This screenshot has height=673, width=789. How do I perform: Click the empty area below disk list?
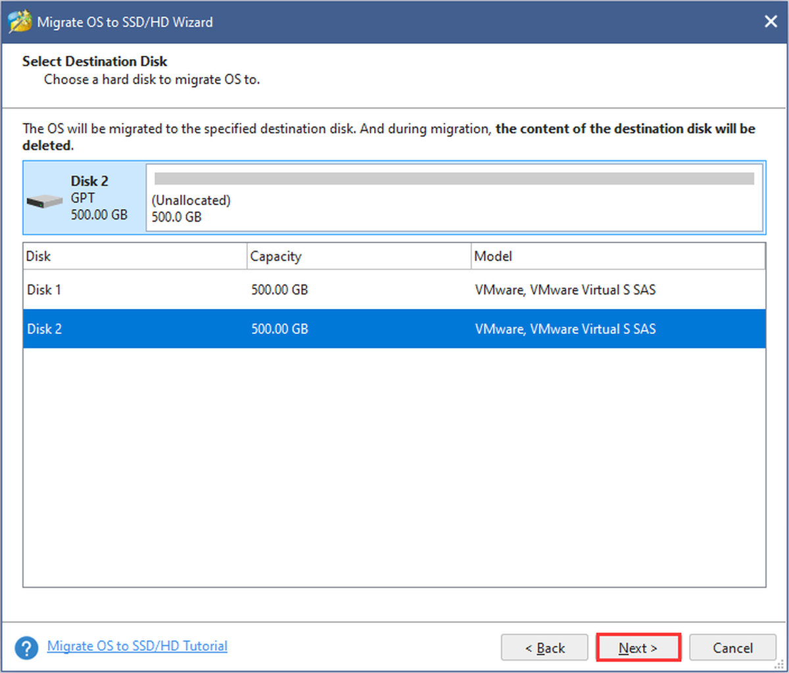coord(394,467)
